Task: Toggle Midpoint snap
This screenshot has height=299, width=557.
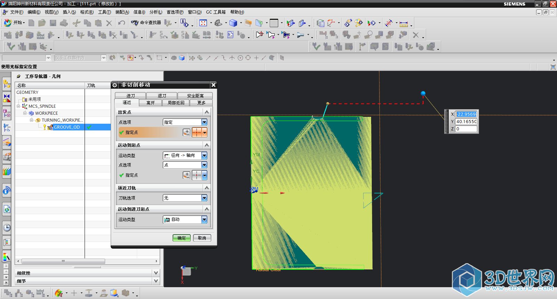Action: (216, 58)
